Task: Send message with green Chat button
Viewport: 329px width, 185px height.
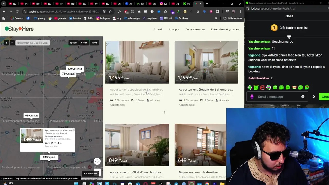Action: pyautogui.click(x=324, y=97)
